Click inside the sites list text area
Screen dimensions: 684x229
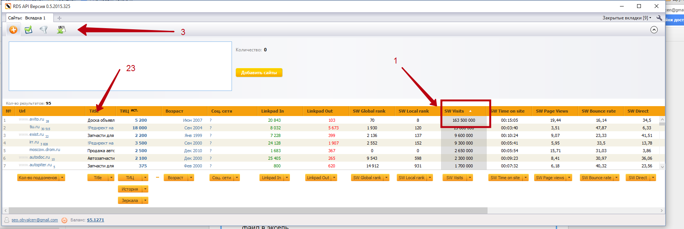point(120,66)
